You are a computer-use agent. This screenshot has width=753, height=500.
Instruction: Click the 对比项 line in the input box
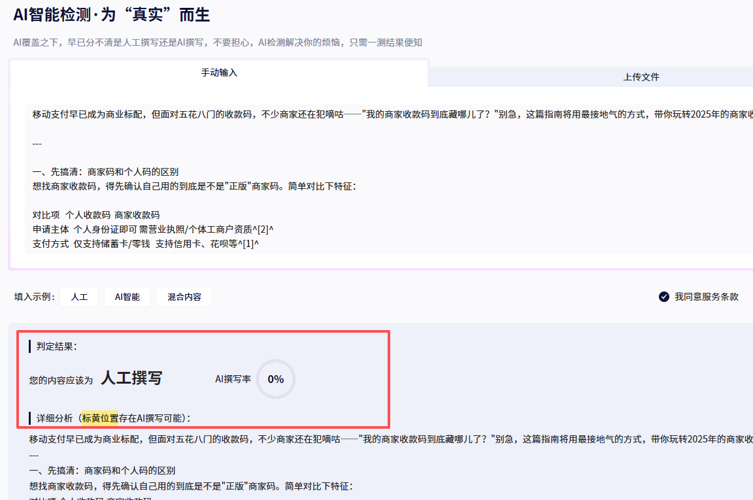[x=95, y=215]
